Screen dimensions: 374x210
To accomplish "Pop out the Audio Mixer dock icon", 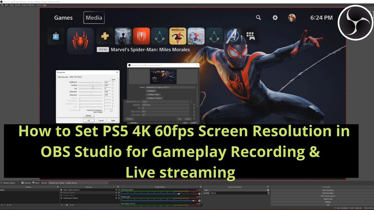I will pos(201,187).
